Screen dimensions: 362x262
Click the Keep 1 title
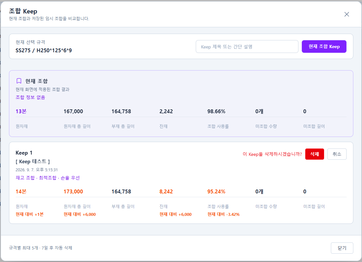point(24,153)
